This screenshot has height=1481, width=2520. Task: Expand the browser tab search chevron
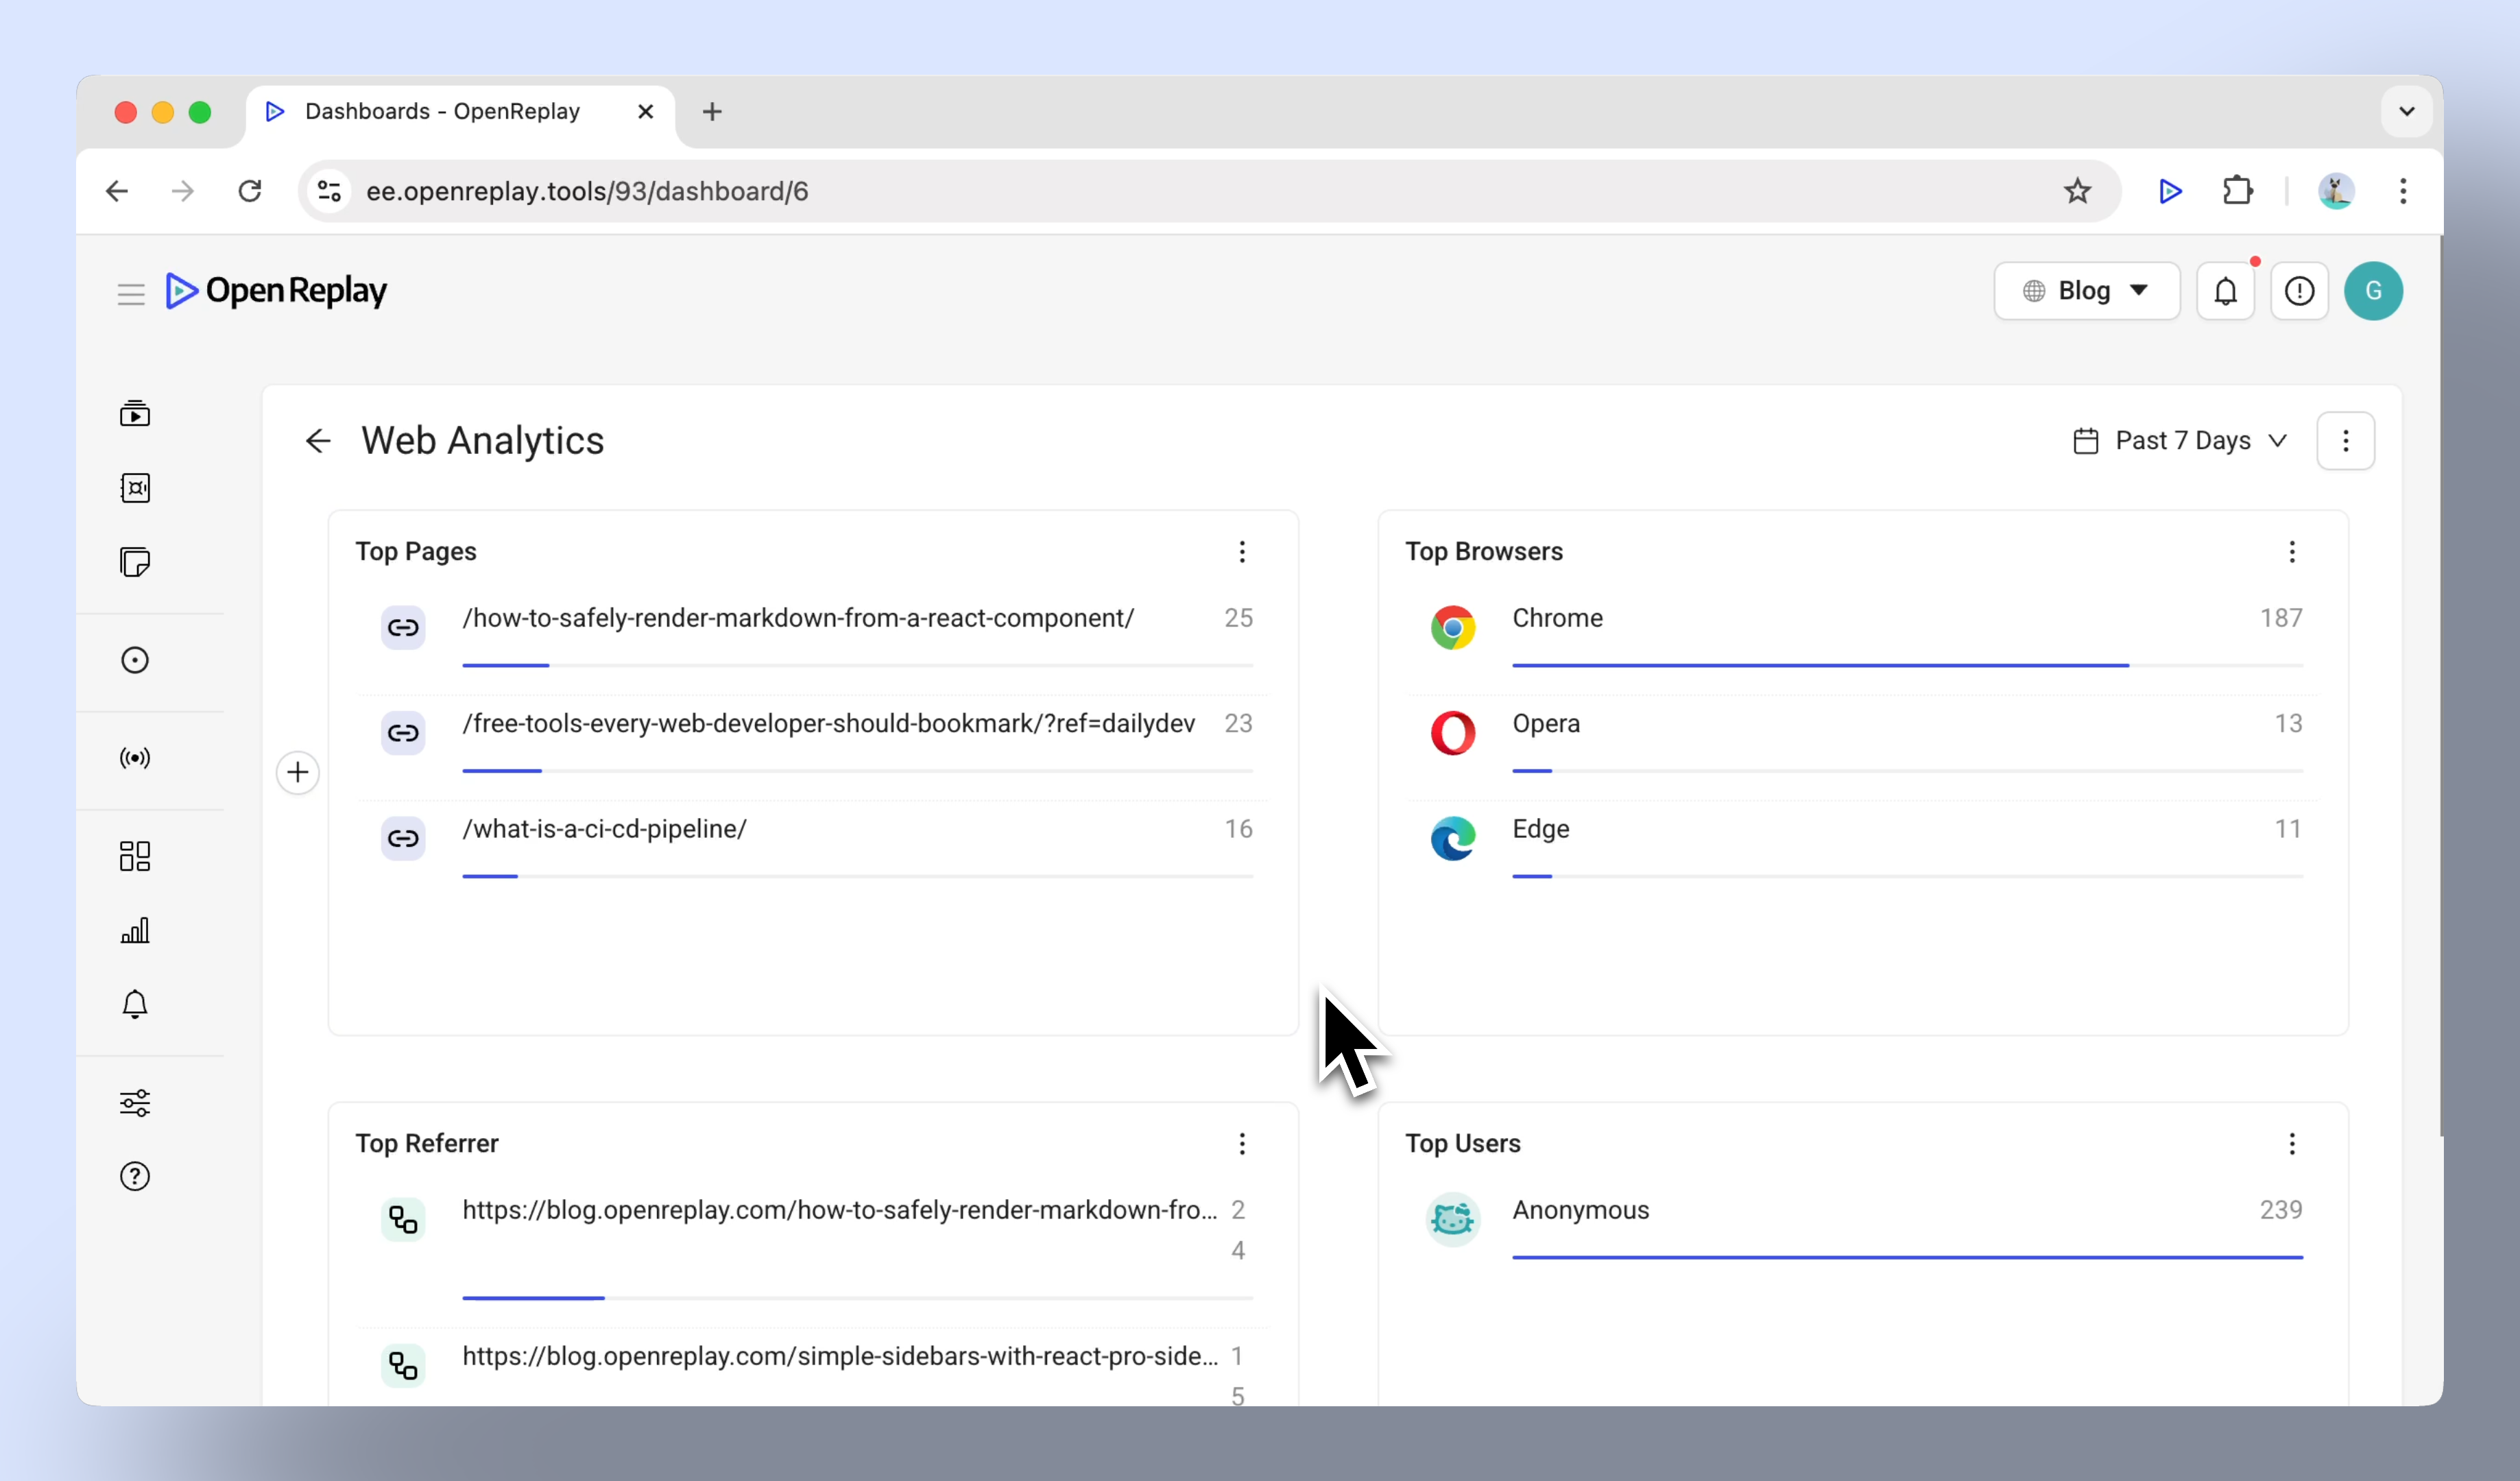pos(2406,112)
